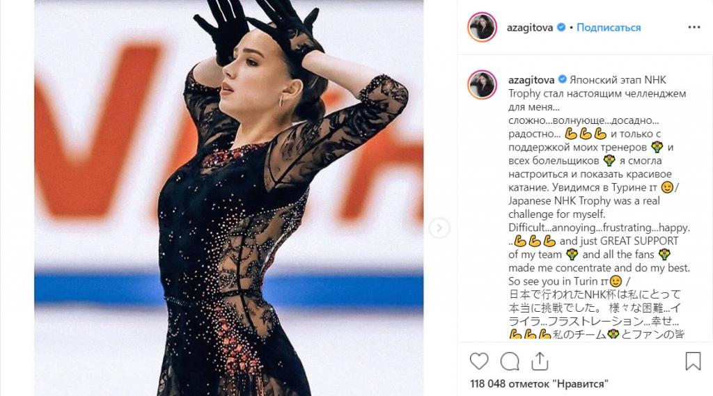Click the skater photo in the post
Image resolution: width=713 pixels, height=396 pixels.
pos(228,198)
